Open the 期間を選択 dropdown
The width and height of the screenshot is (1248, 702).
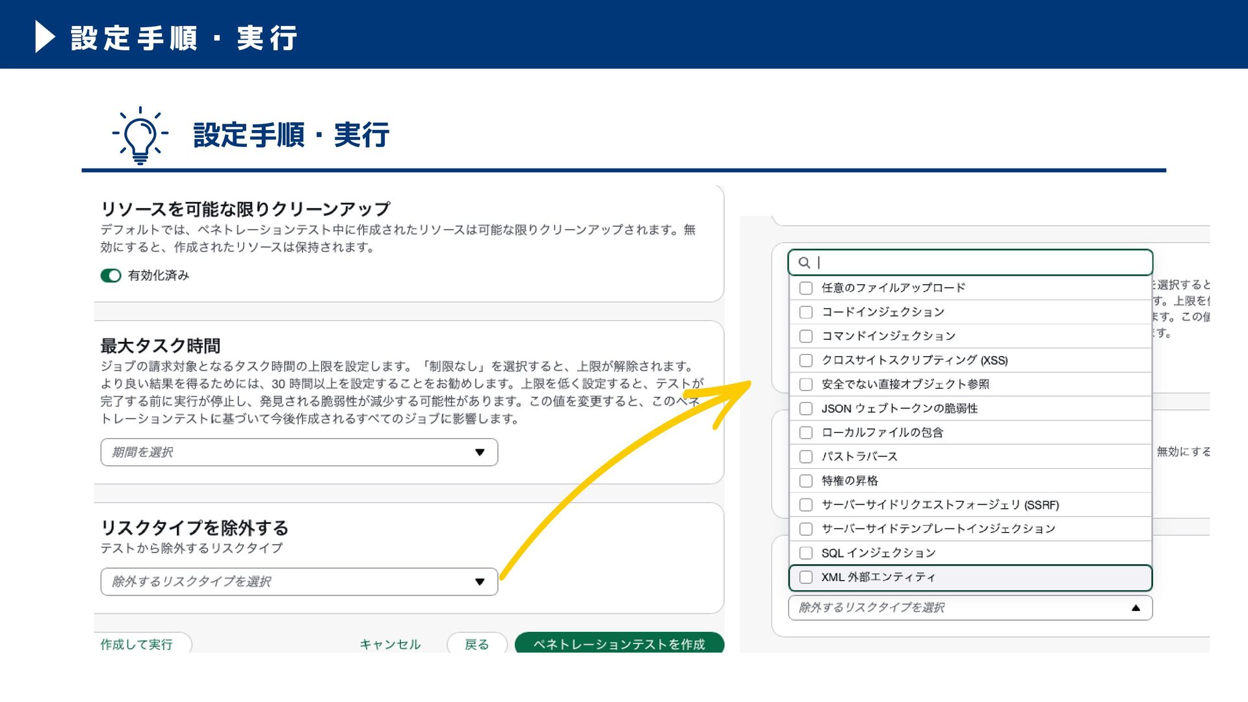pyautogui.click(x=299, y=452)
